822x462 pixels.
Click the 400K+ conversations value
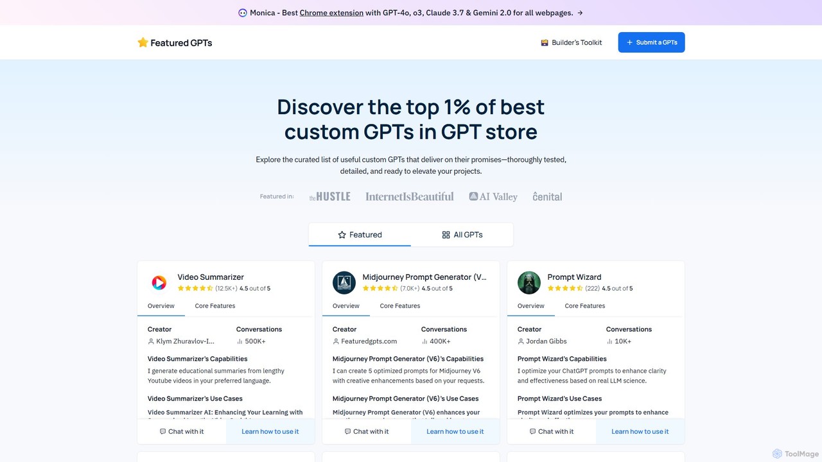pos(440,341)
